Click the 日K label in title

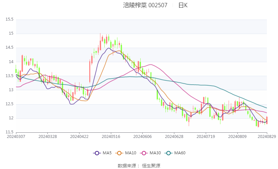point(183,5)
